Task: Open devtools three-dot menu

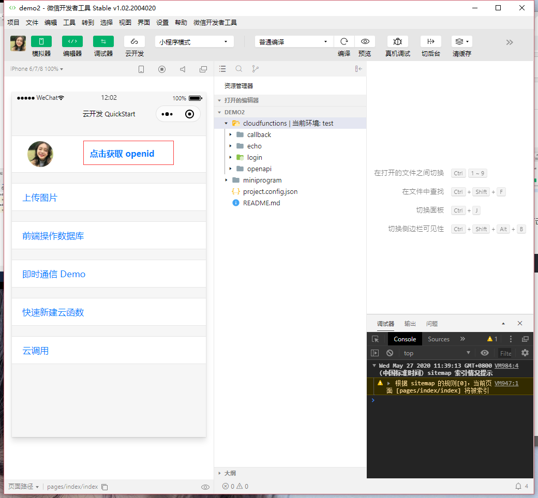Action: 511,339
